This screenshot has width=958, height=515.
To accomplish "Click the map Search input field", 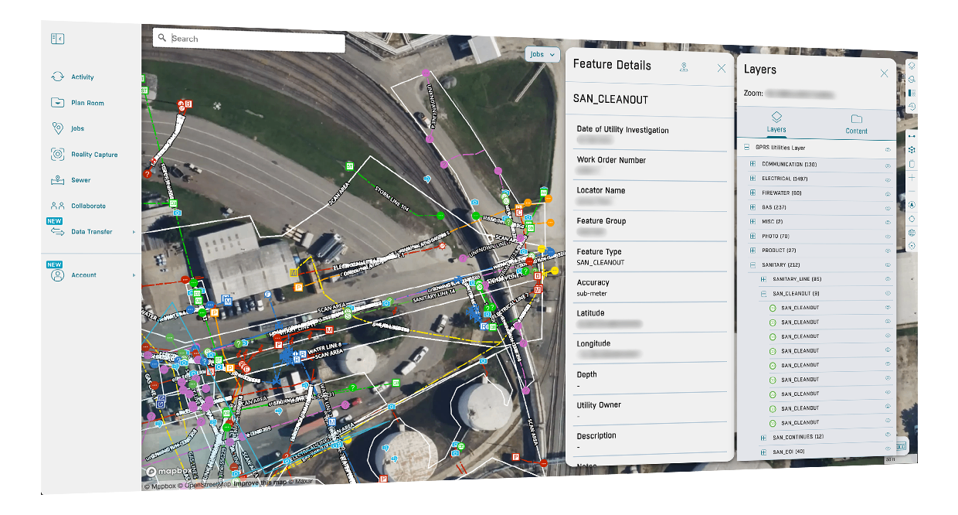I will 247,38.
